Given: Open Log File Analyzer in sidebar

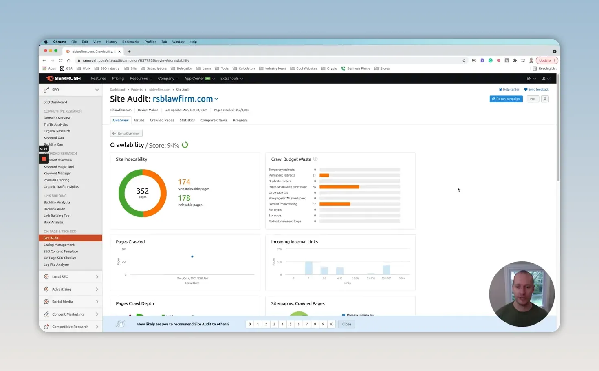Looking at the screenshot, I should [57, 265].
